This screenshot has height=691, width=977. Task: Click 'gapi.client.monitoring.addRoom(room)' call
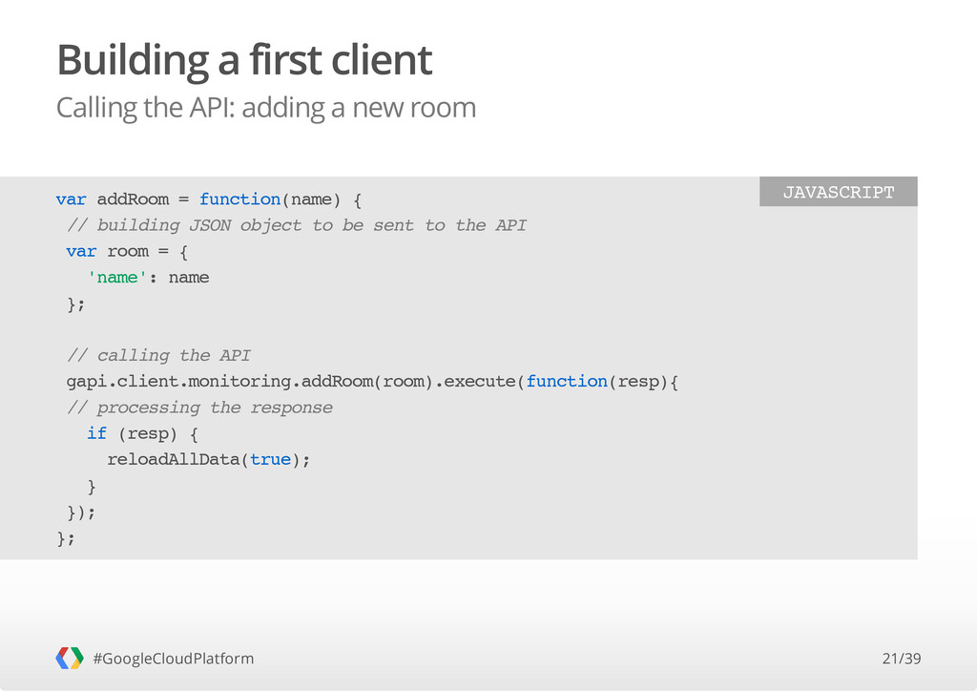pos(249,382)
